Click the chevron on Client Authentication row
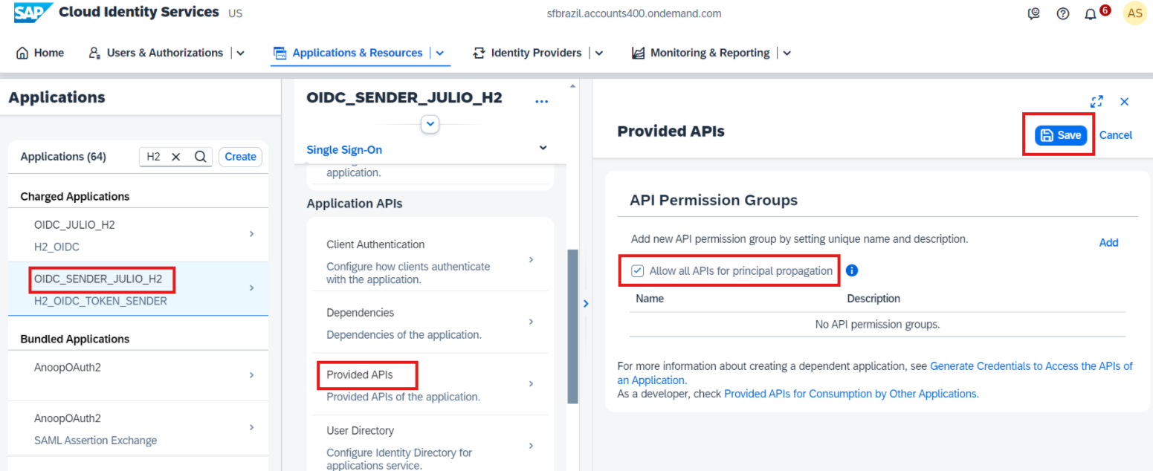1153x471 pixels. tap(531, 259)
